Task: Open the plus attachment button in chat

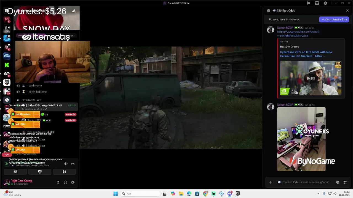Action: tap(271, 182)
